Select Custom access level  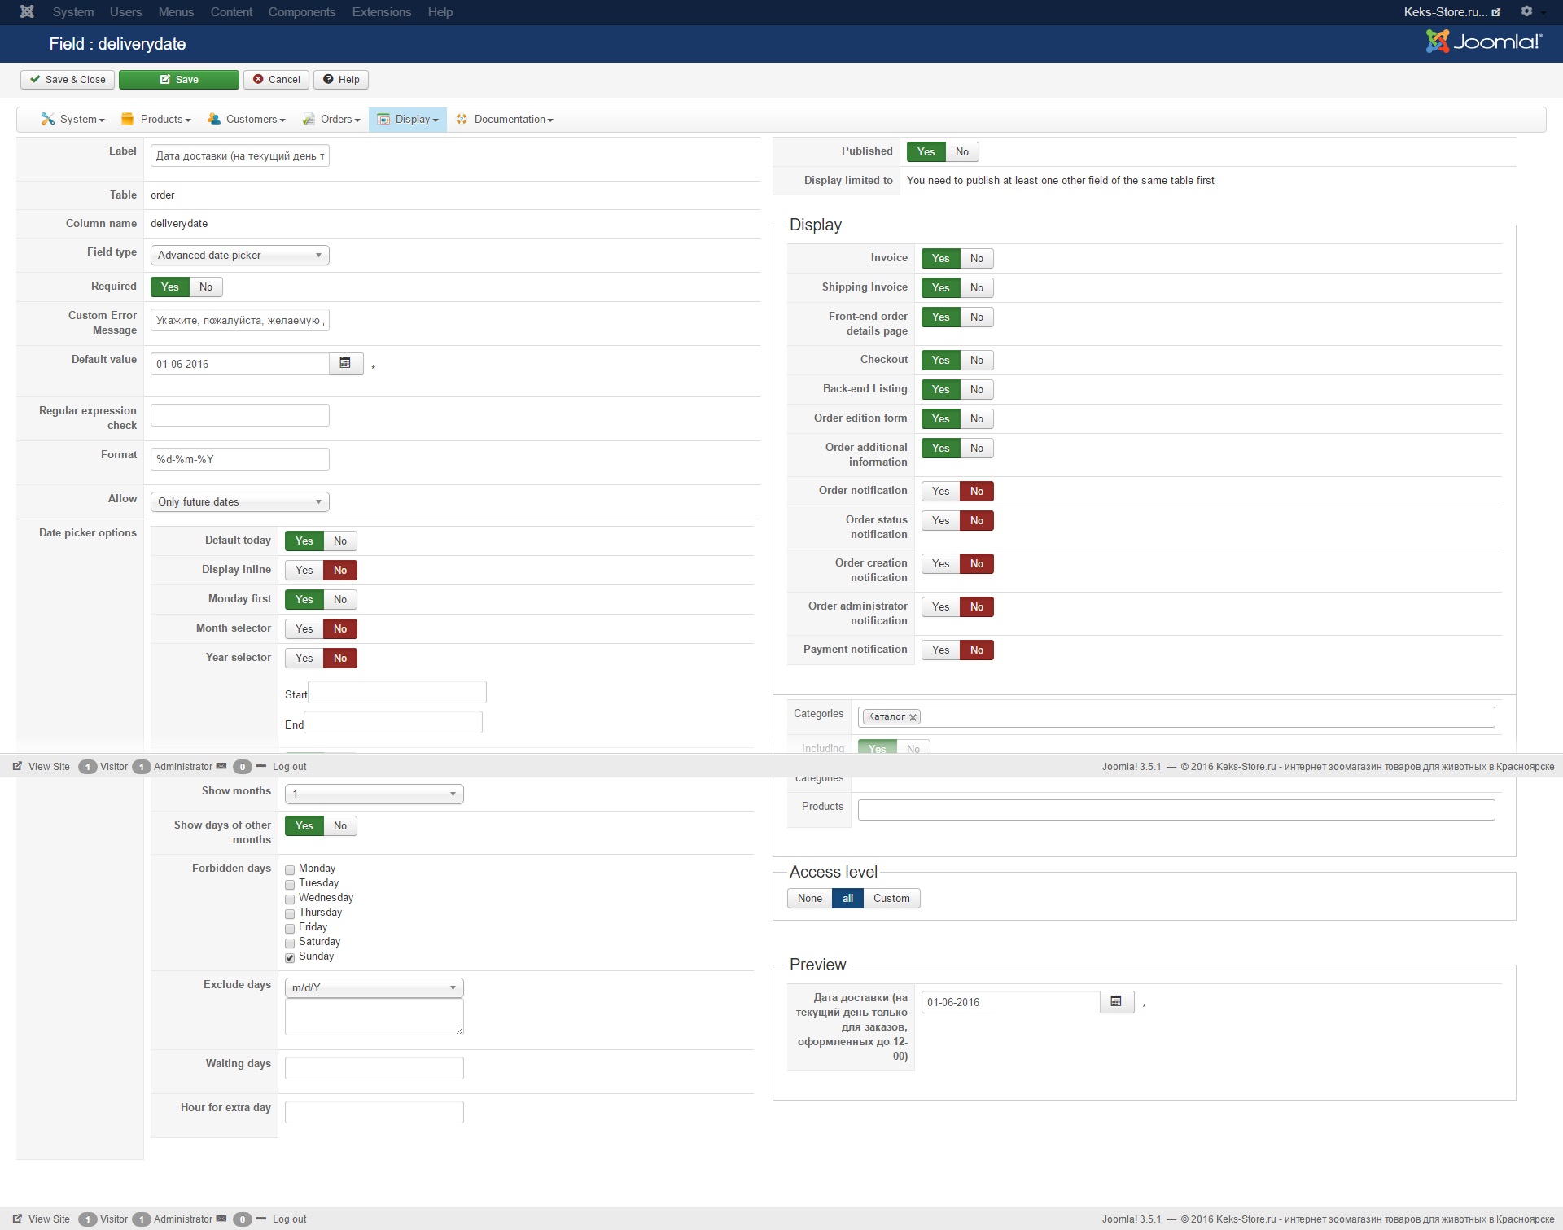click(891, 899)
